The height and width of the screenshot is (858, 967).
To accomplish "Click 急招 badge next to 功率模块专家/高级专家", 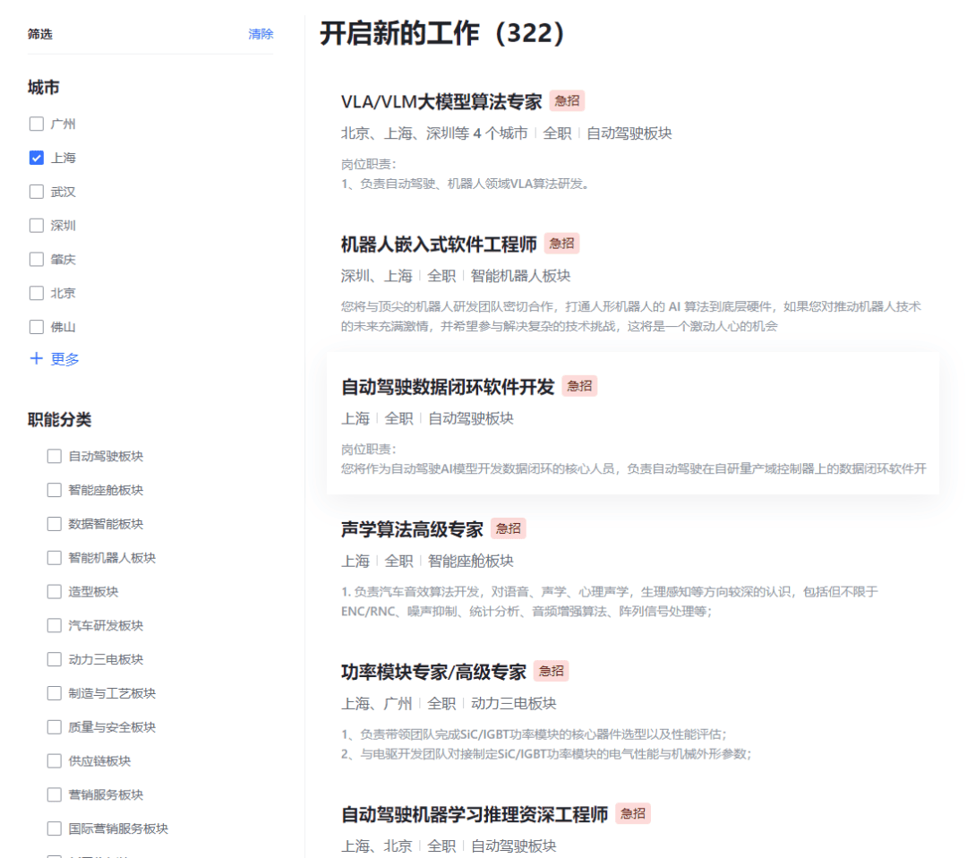I will (x=551, y=671).
